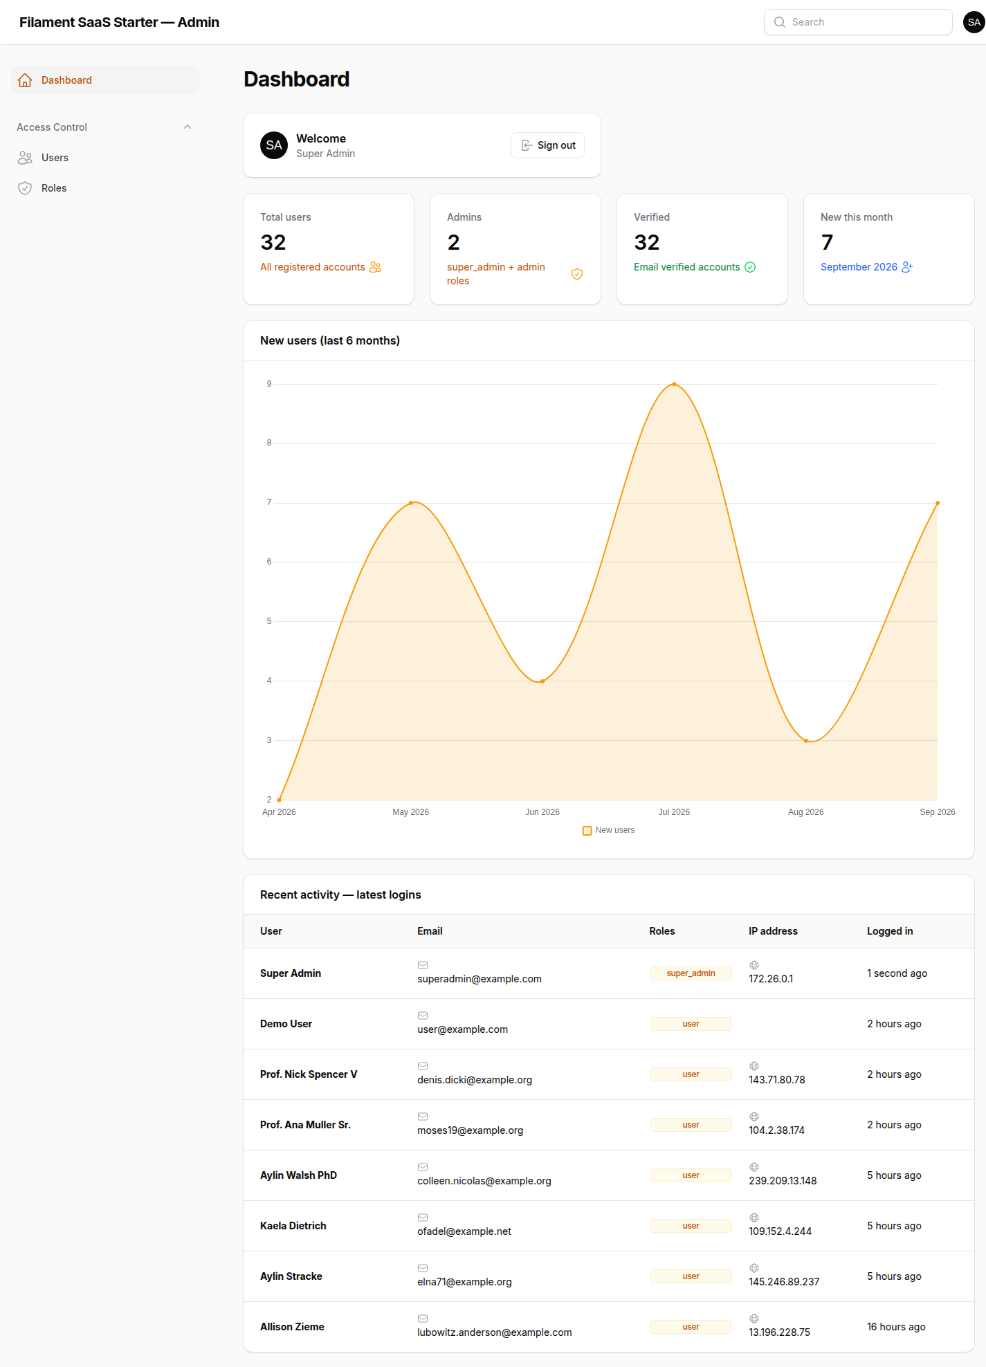Click the May 2026 data point on chart
The image size is (986, 1367).
tap(411, 503)
